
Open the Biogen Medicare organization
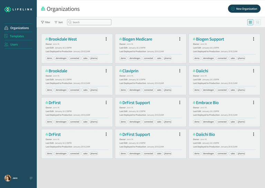[137, 39]
